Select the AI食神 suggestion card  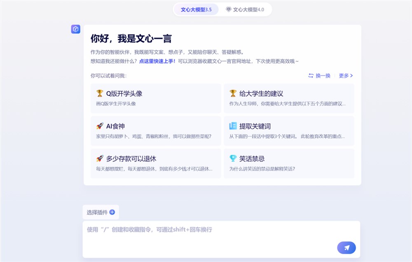tap(156, 132)
